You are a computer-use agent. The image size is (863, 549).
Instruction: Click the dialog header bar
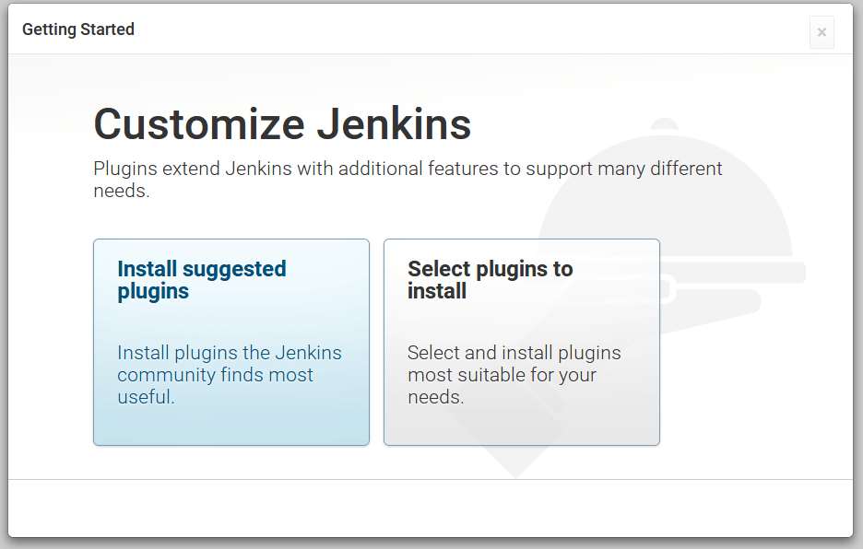[x=415, y=29]
